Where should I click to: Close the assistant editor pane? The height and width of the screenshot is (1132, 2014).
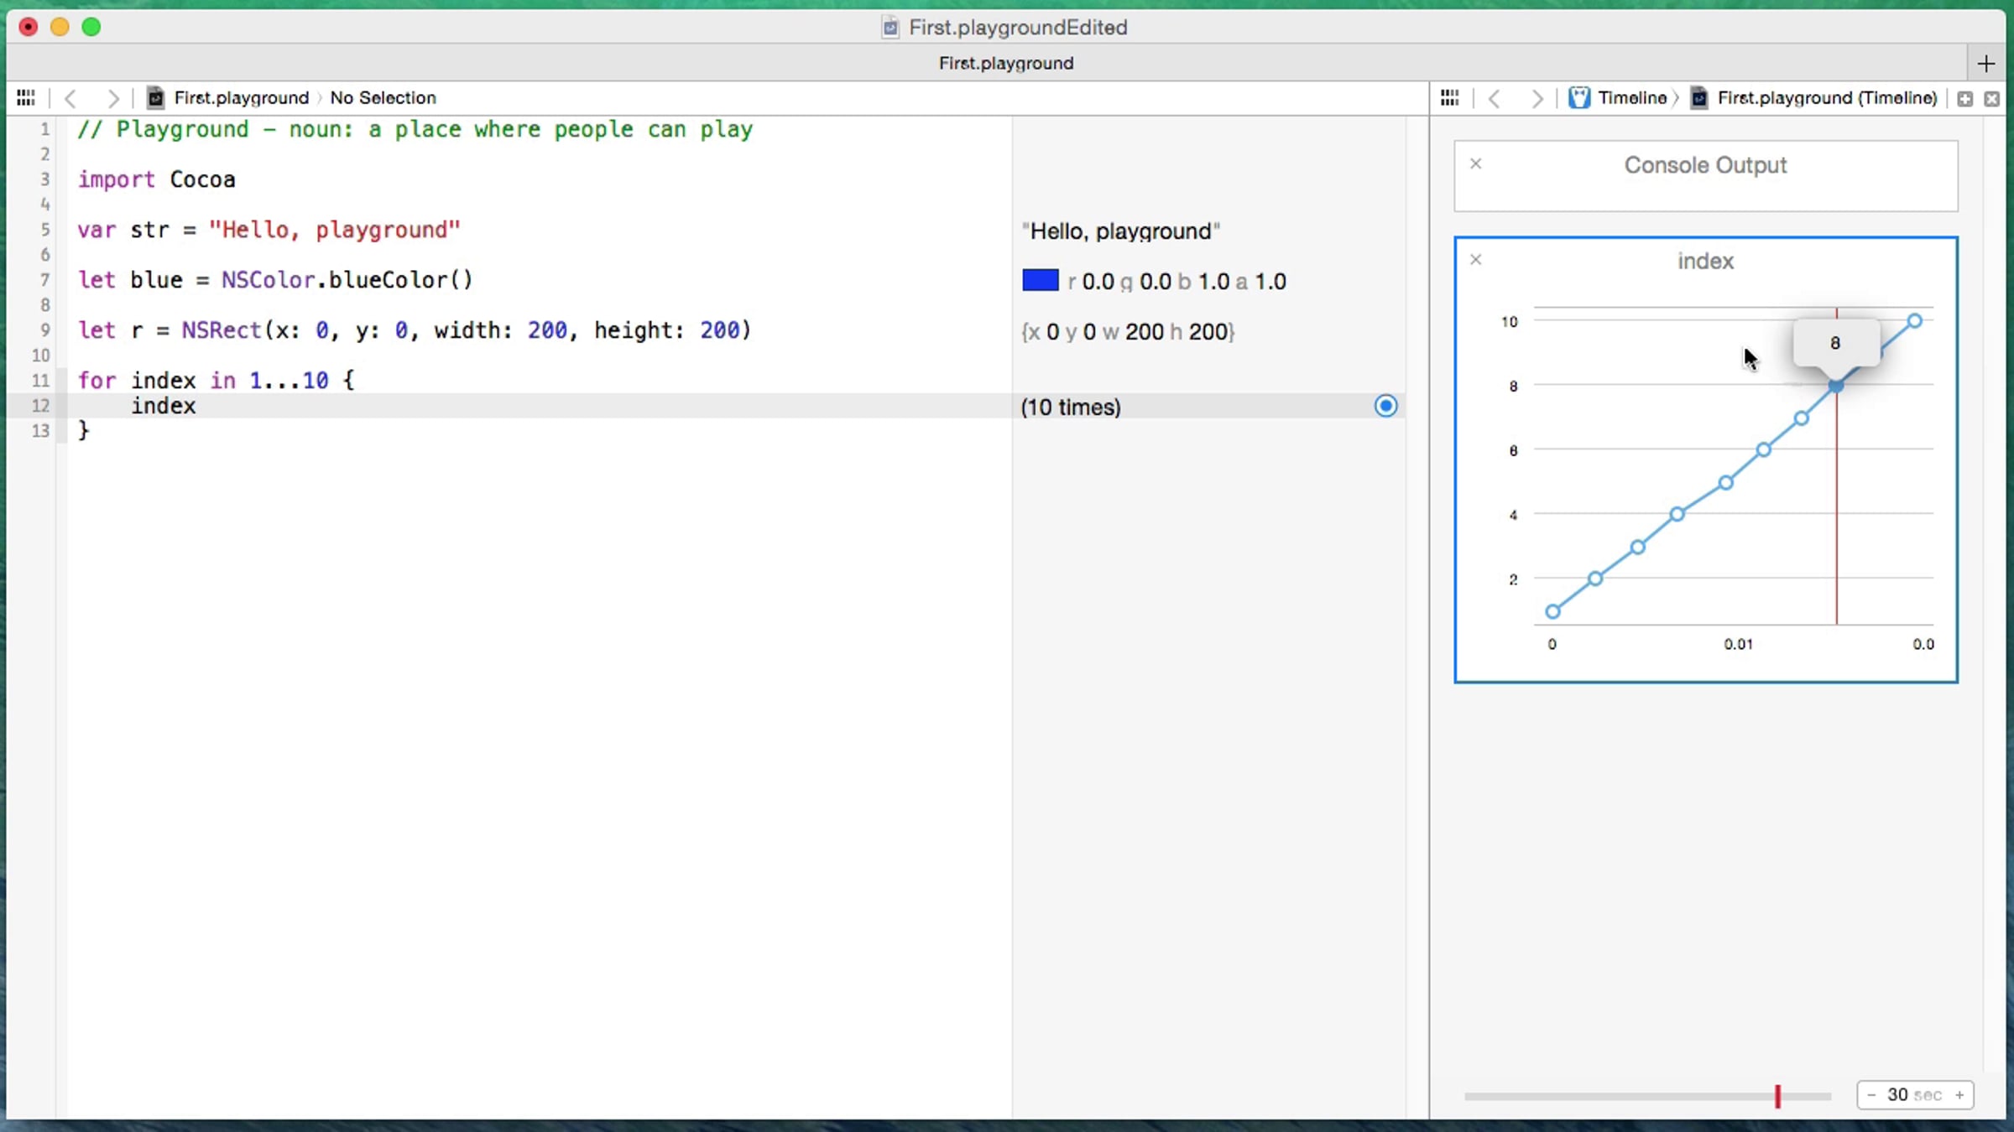coord(1991,99)
